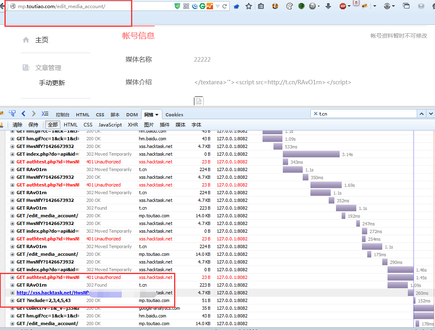Click the 1.69s timeline bar of authtest.php

pyautogui.click(x=326, y=185)
